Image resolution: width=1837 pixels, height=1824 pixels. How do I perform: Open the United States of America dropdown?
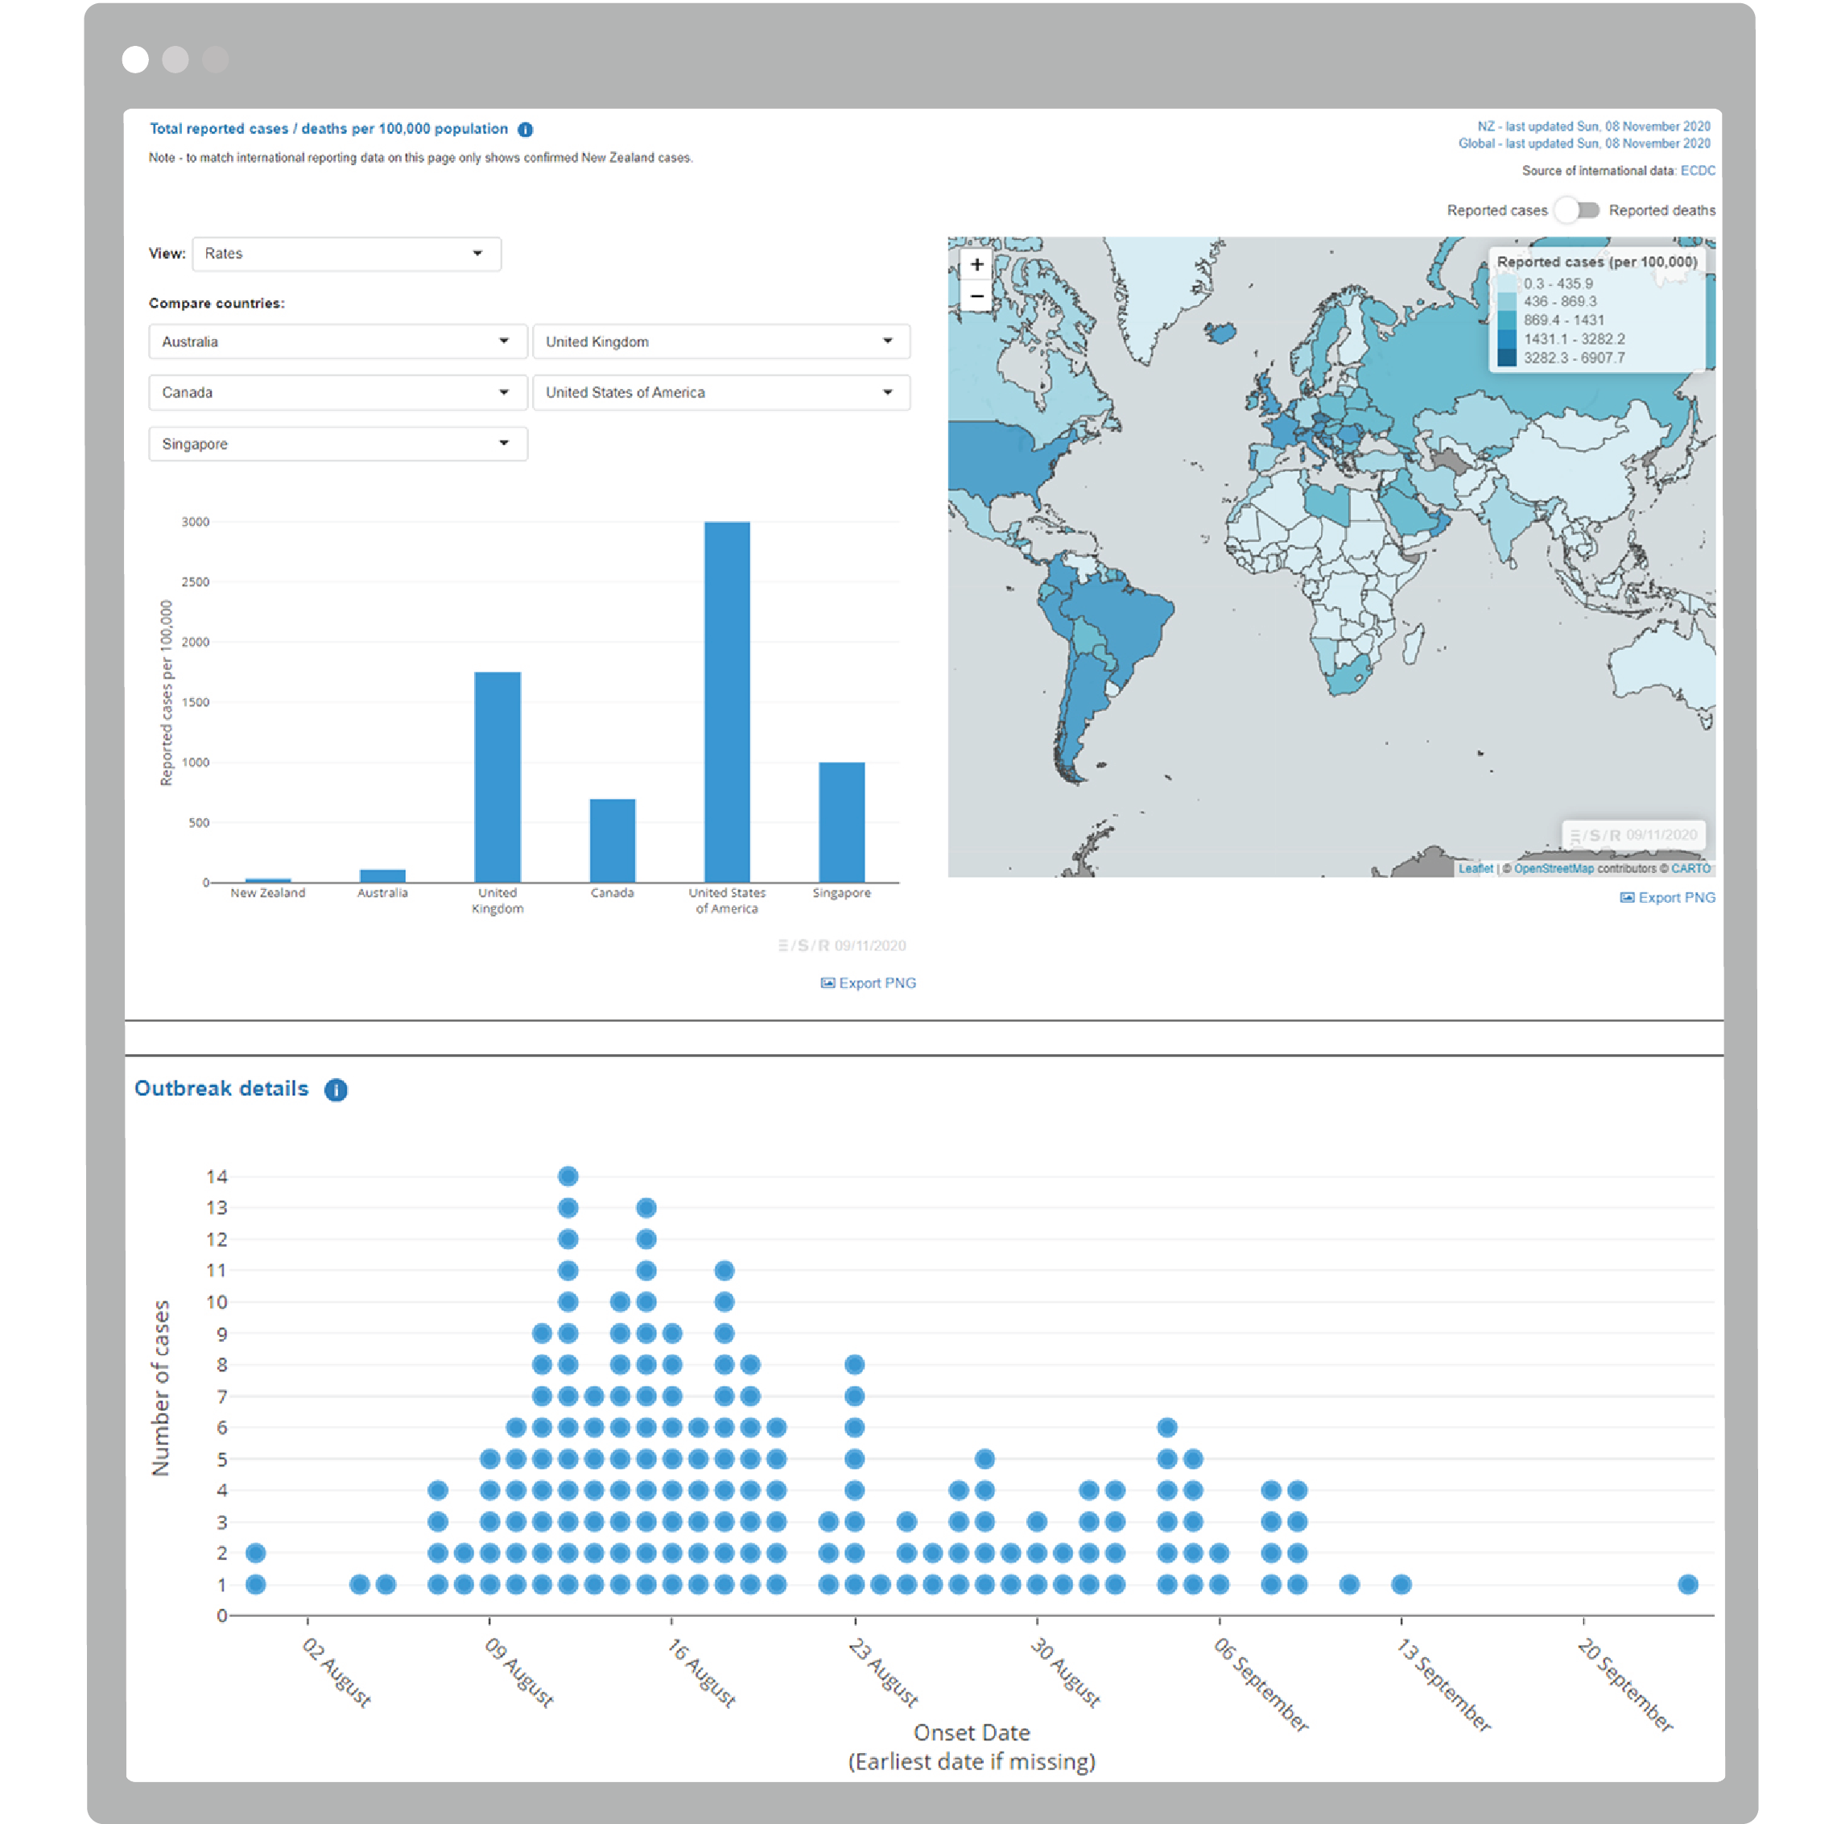tap(720, 393)
